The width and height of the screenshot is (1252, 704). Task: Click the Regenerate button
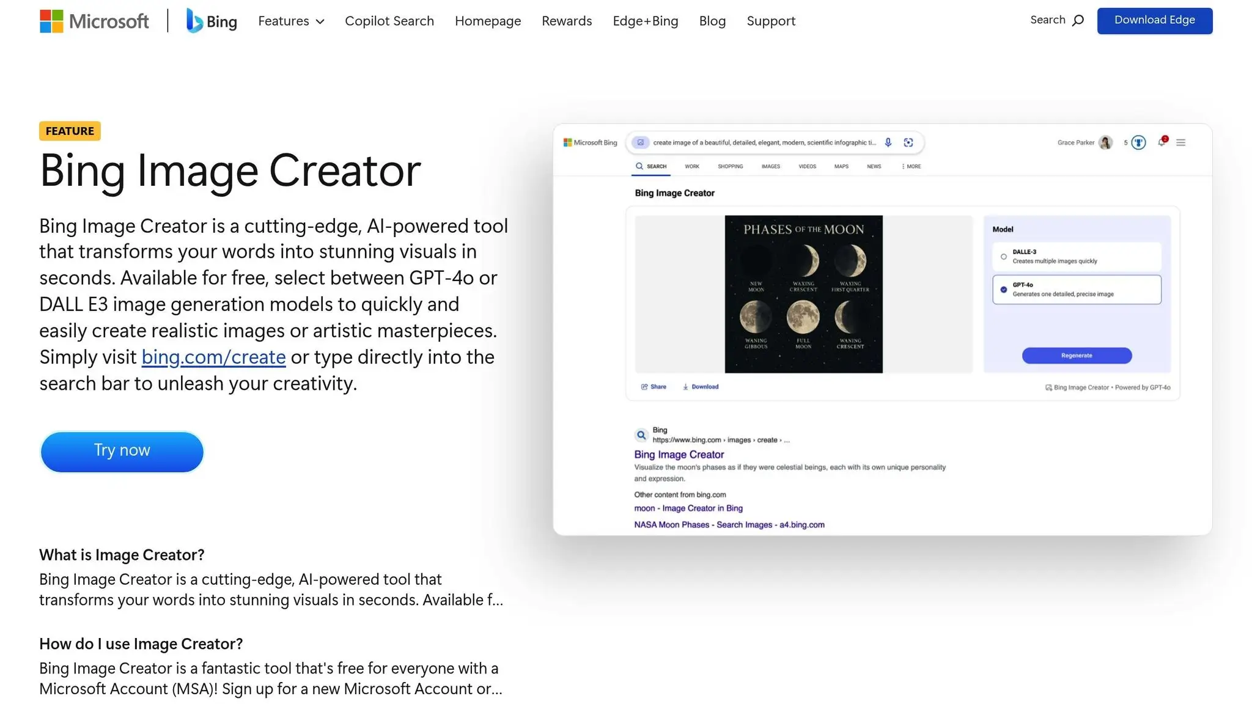coord(1077,356)
